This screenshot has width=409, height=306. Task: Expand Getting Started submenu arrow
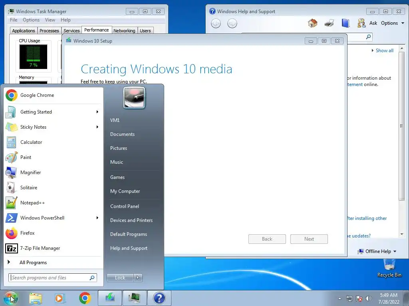(97, 112)
